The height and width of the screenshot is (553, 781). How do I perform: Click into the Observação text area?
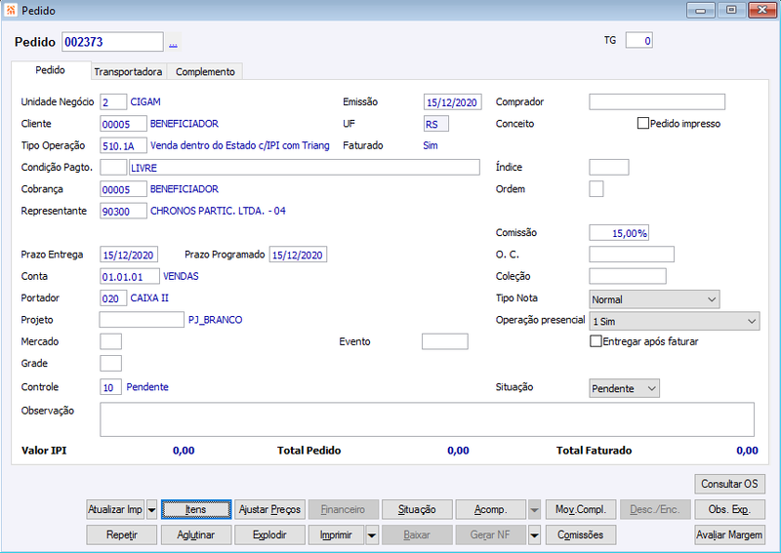427,419
